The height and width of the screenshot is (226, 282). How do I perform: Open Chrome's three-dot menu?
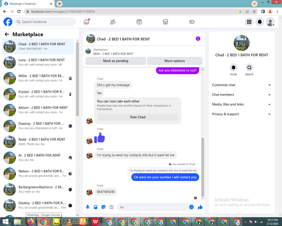pyautogui.click(x=277, y=11)
